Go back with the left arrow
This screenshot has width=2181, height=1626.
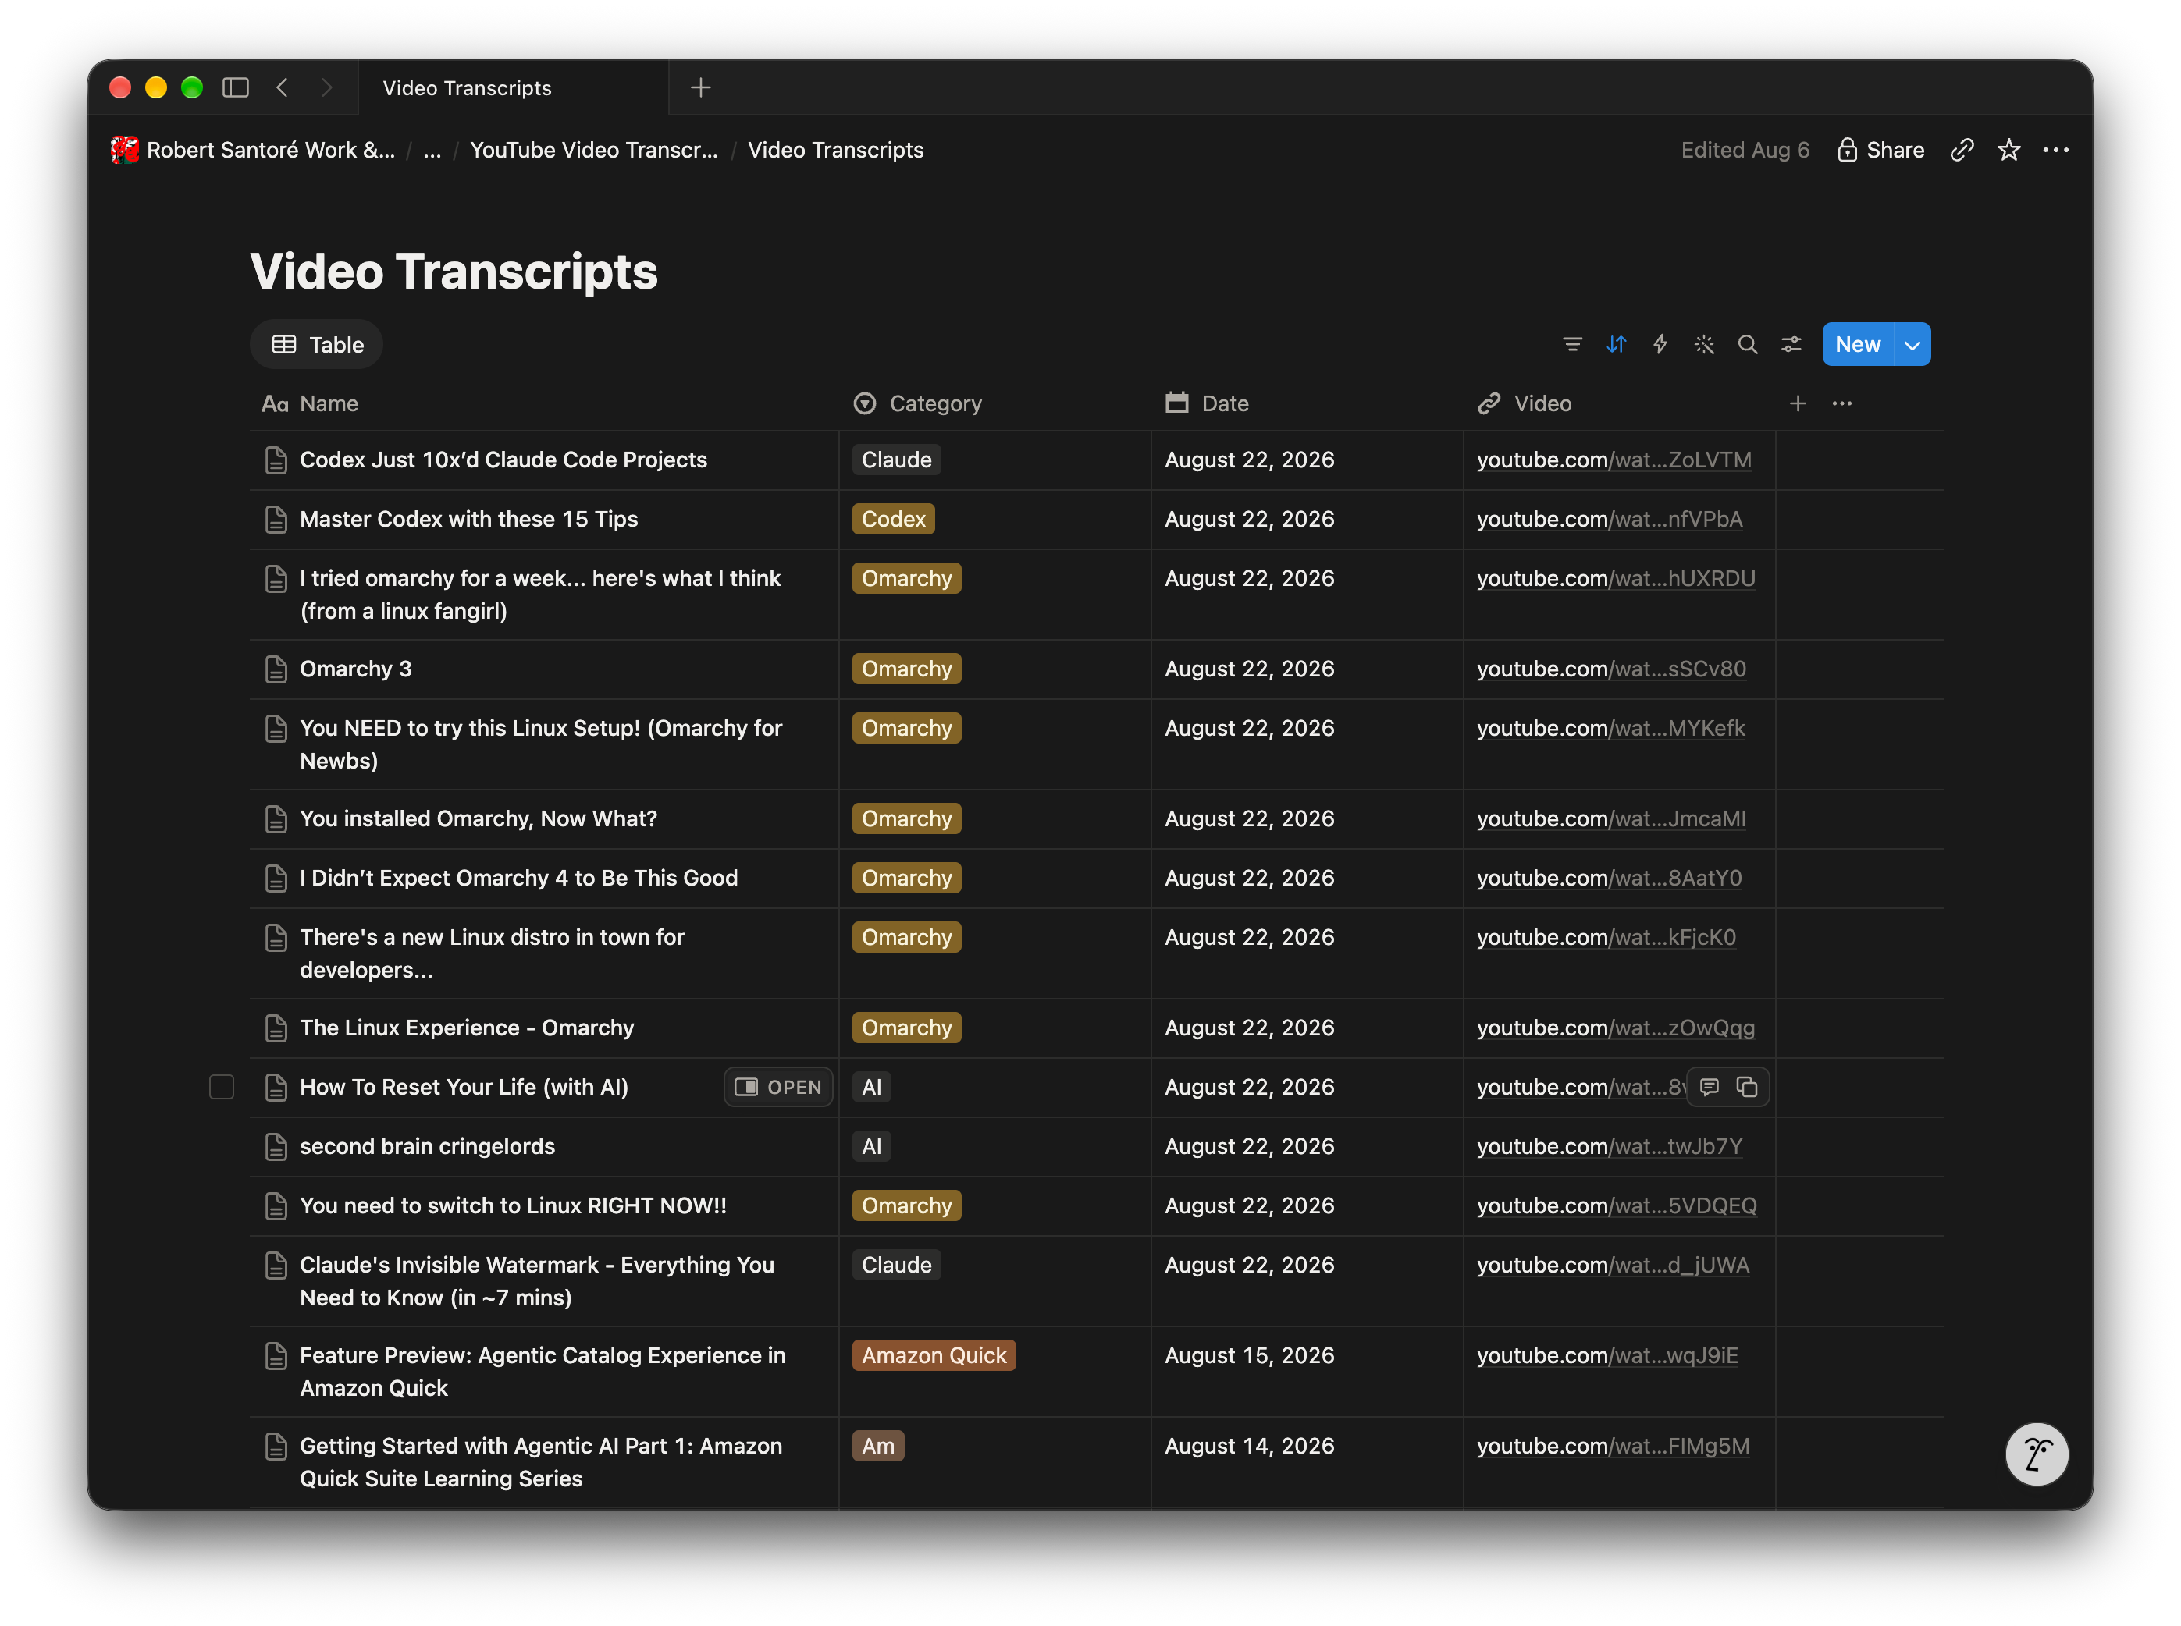point(283,87)
